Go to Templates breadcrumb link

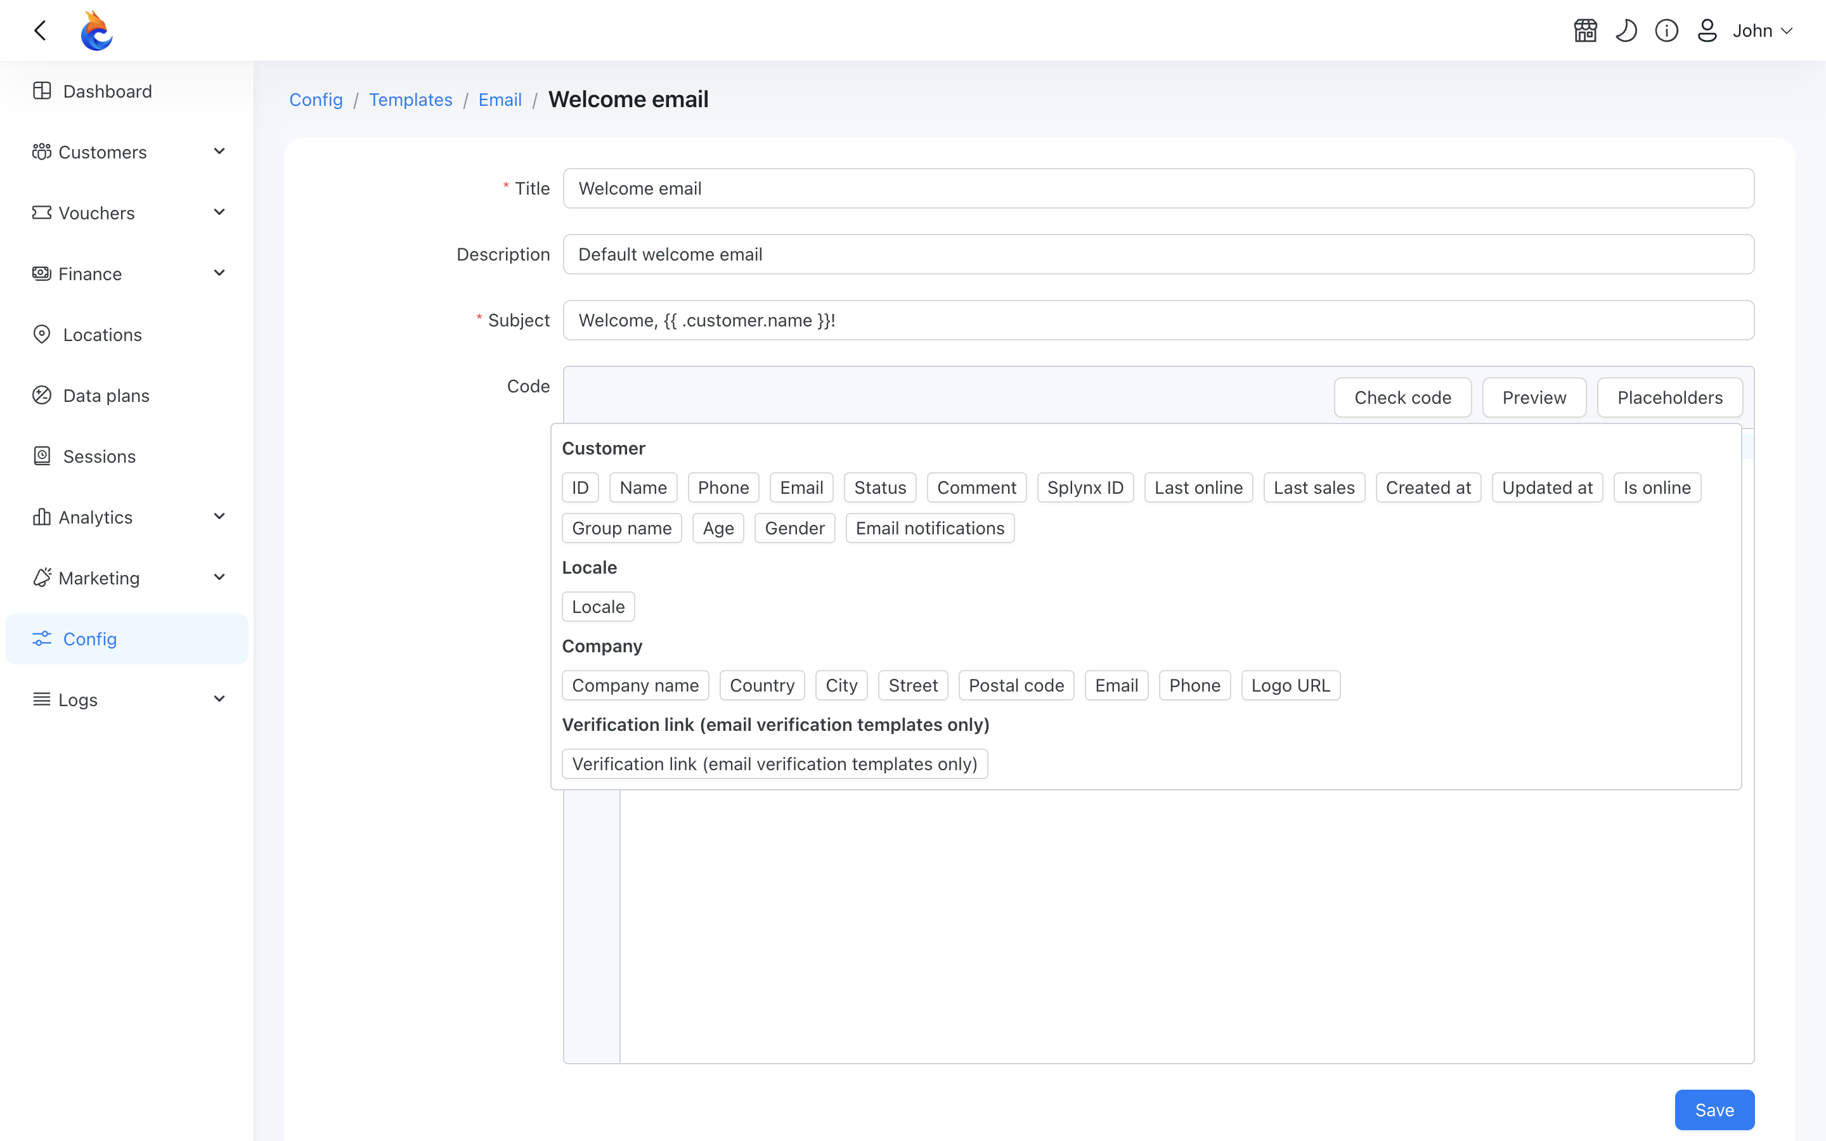pyautogui.click(x=410, y=100)
